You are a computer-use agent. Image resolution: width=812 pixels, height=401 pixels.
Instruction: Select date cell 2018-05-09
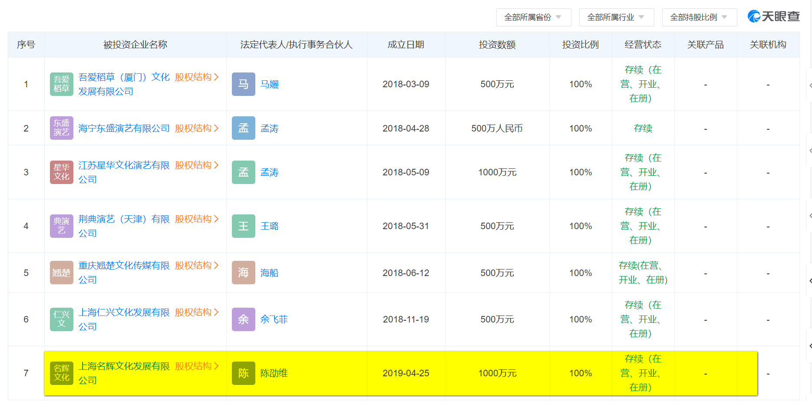pos(406,172)
